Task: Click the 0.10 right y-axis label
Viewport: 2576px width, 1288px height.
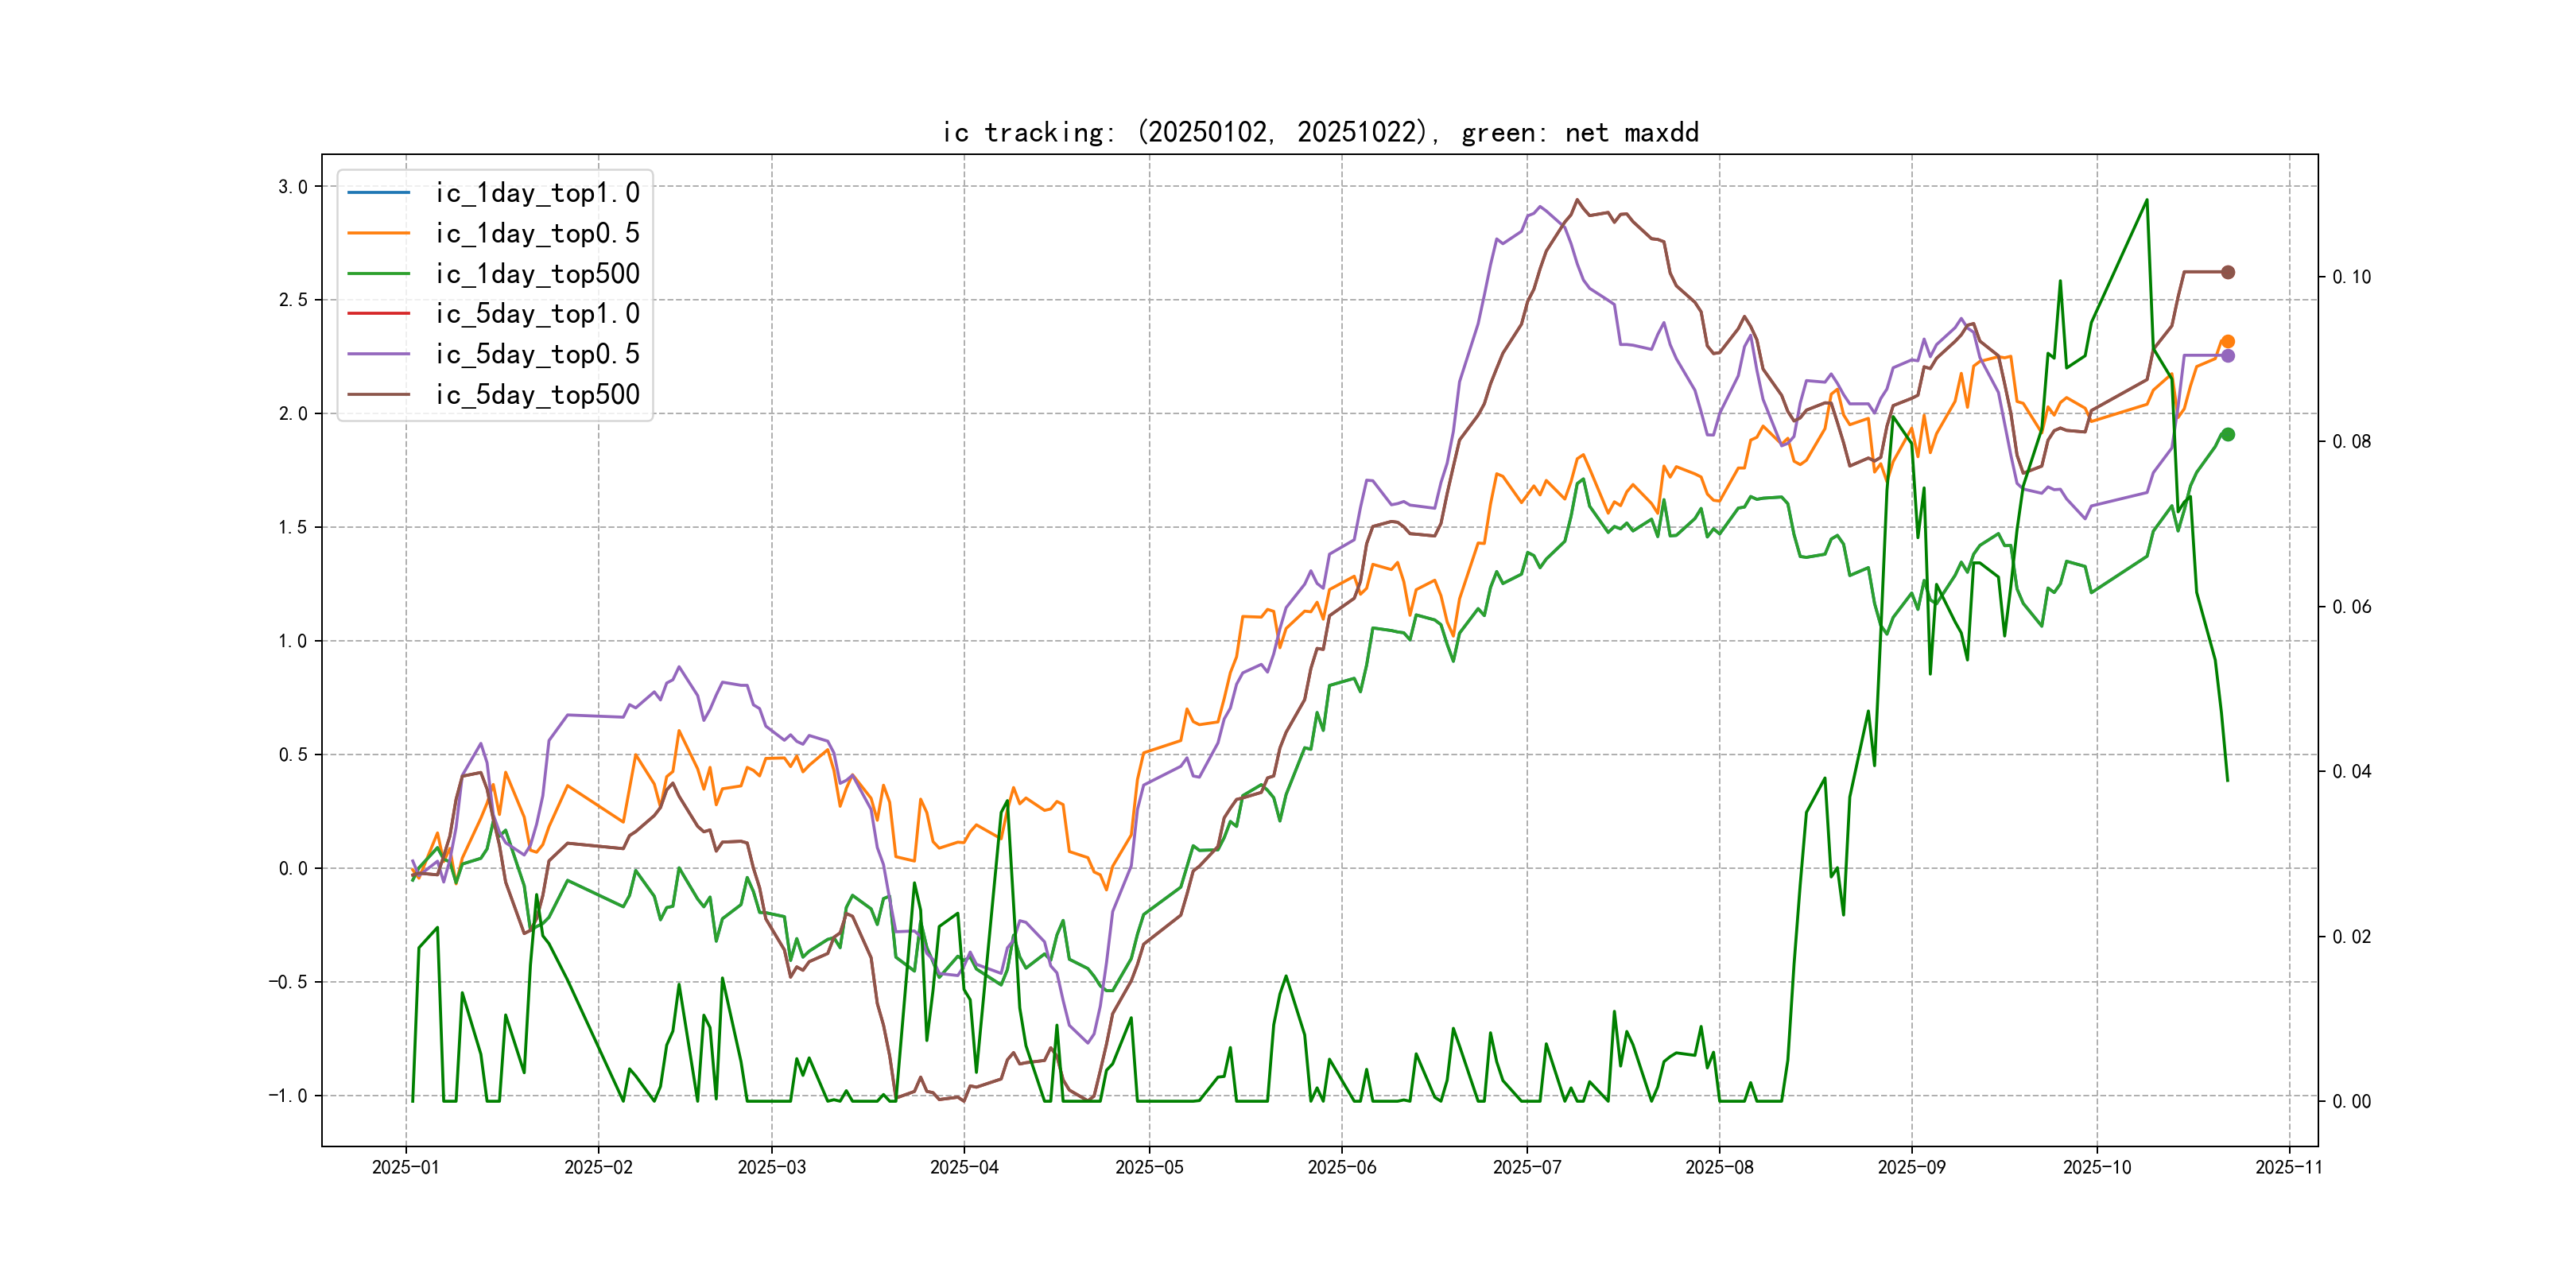Action: [x=2351, y=277]
